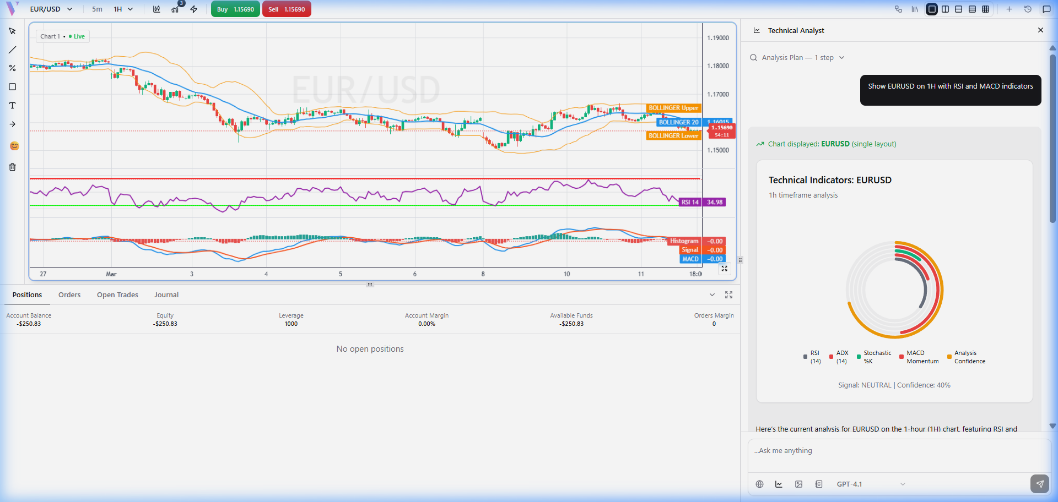The height and width of the screenshot is (502, 1058).
Task: Choose the percent measurement tool
Action: pyautogui.click(x=12, y=68)
